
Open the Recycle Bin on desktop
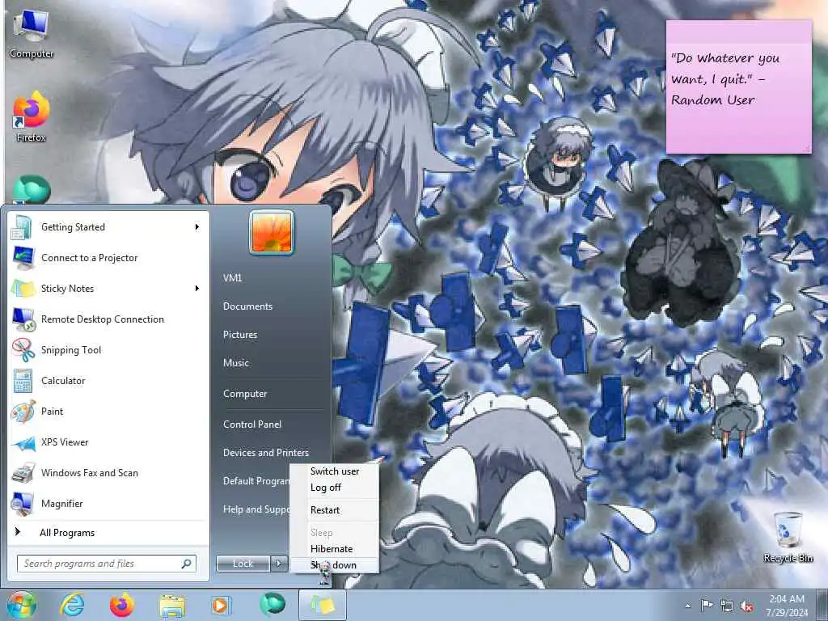tap(788, 537)
